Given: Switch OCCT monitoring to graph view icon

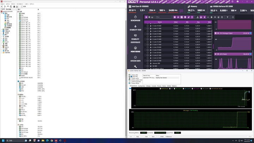Looking at the screenshot, I should point(152,17).
